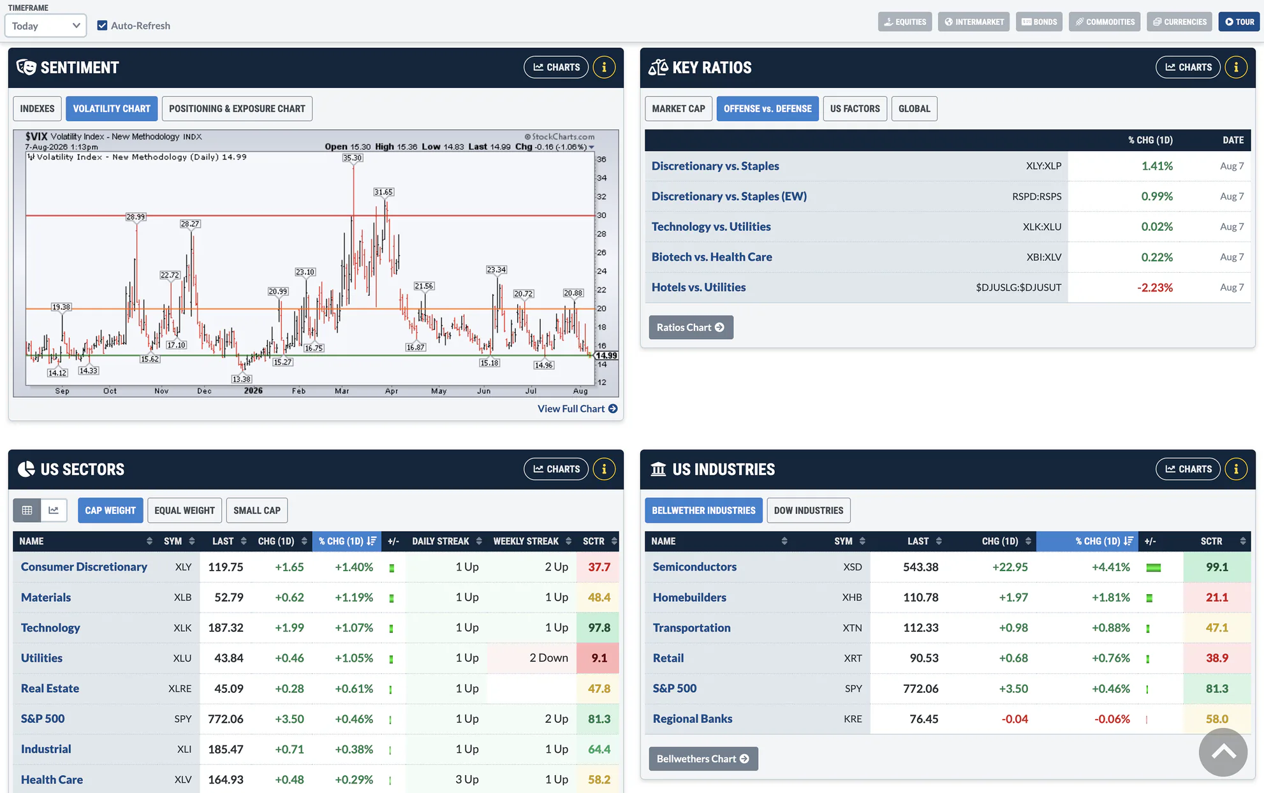1264x793 pixels.
Task: Open the Real Estate sector link
Action: (50, 688)
